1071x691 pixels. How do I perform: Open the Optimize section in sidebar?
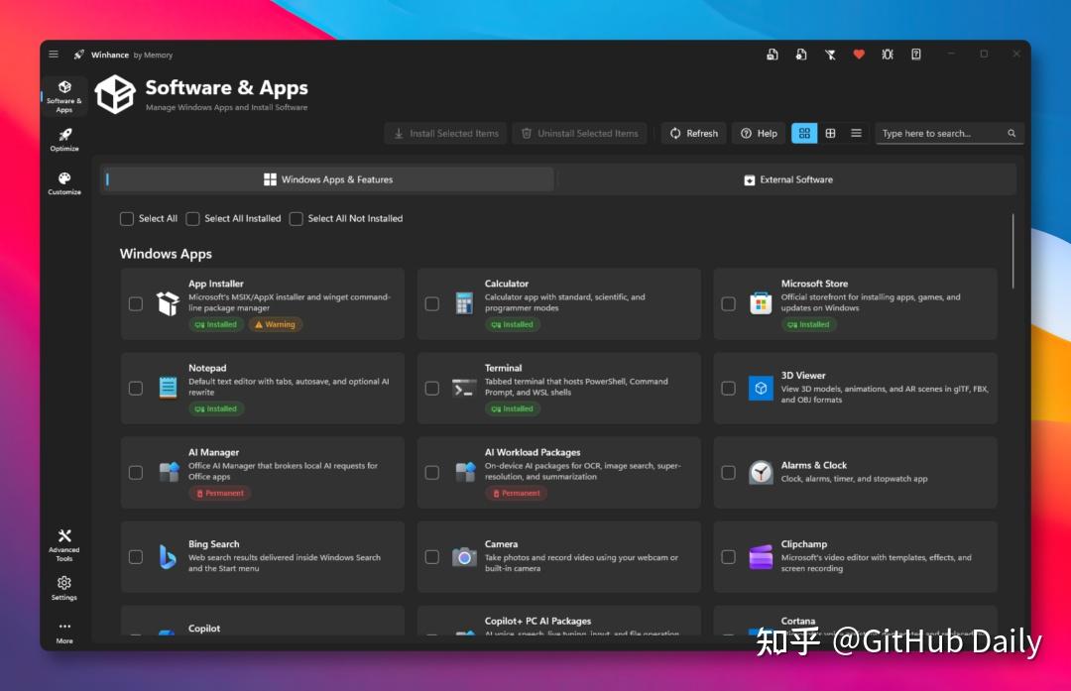64,140
